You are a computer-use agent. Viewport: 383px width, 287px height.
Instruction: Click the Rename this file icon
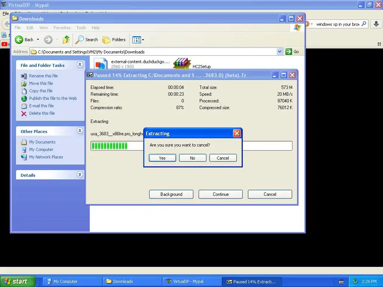tap(24, 76)
